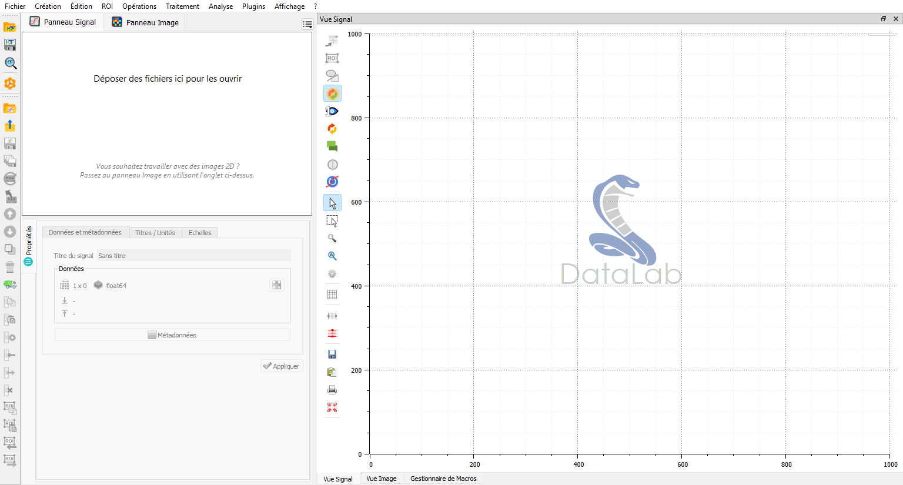Click the green speech bubbles annotation icon
Image resolution: width=903 pixels, height=485 pixels.
tap(332, 146)
